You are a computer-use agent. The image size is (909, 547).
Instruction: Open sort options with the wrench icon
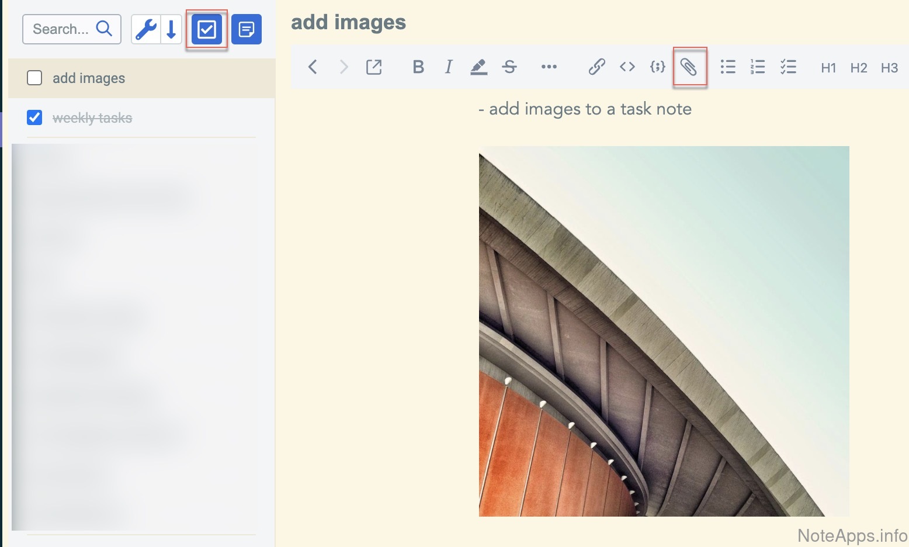tap(145, 29)
